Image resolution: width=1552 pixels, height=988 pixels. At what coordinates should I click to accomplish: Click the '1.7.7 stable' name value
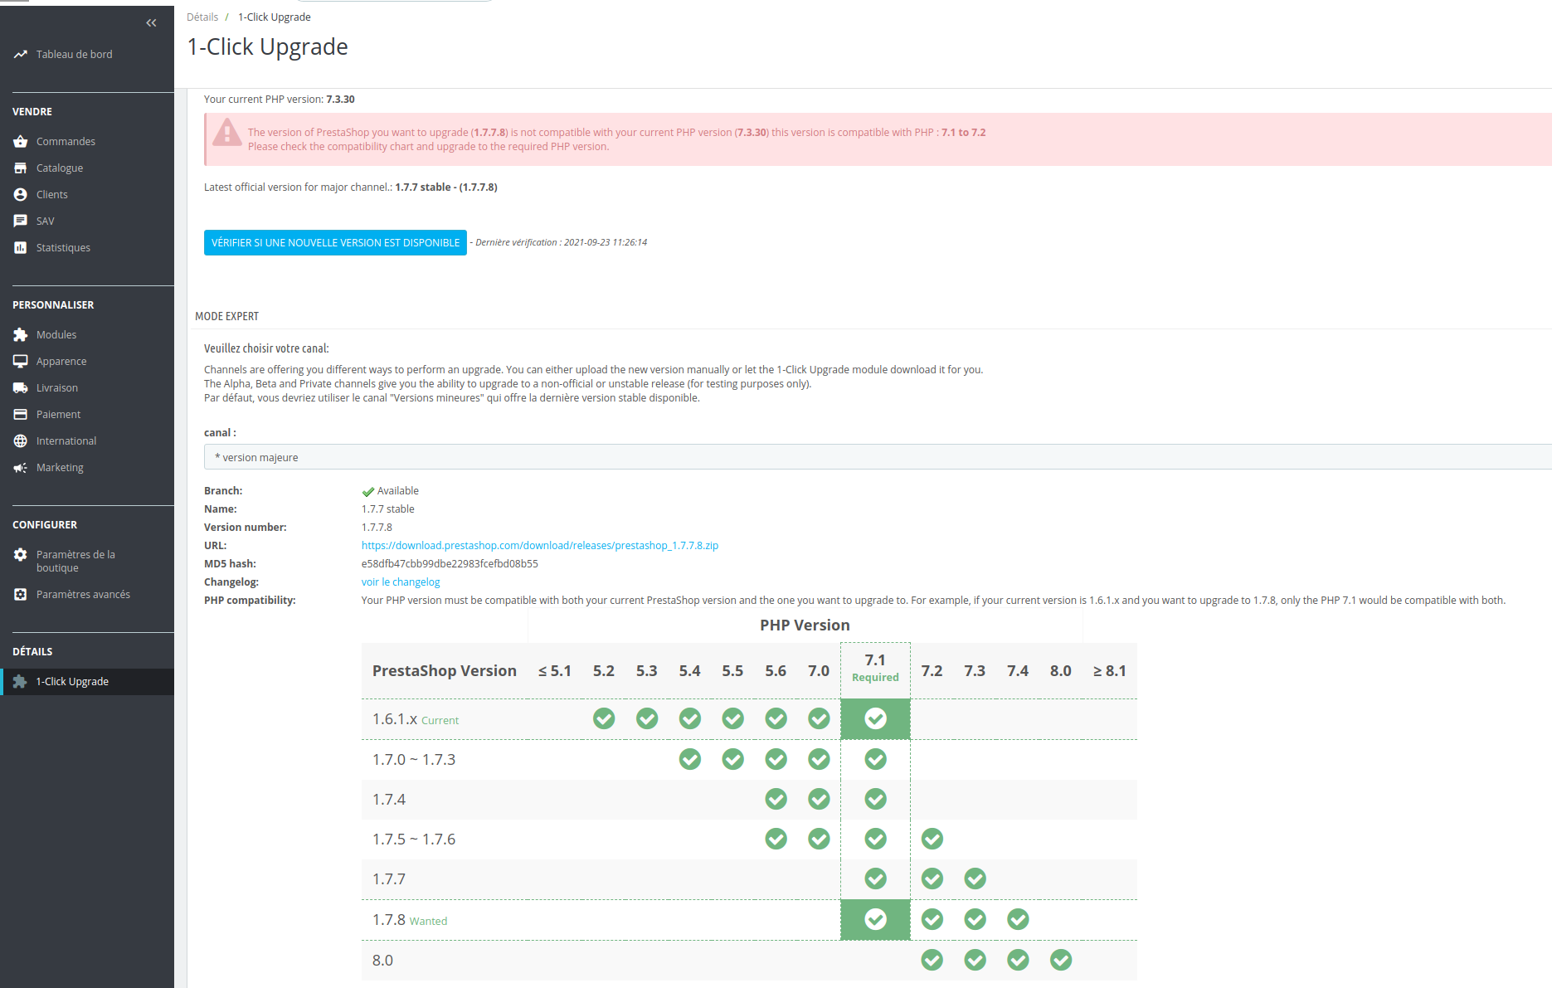(x=388, y=509)
